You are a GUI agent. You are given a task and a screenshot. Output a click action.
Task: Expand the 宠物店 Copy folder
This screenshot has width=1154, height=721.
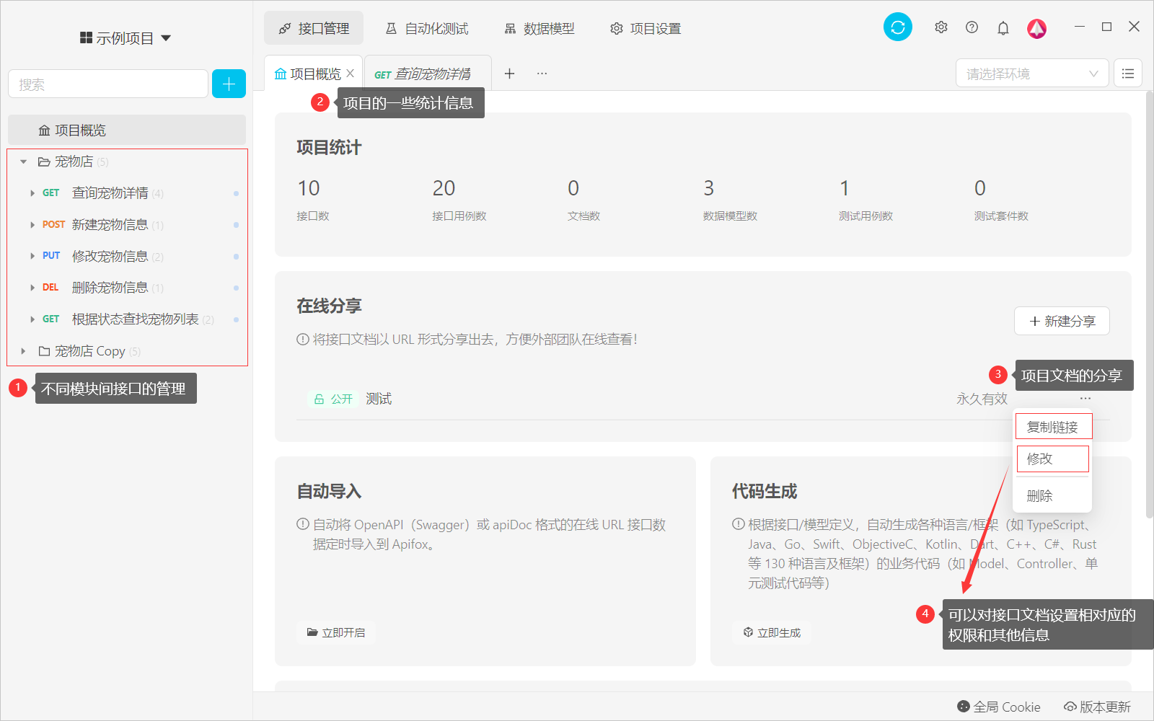tap(23, 351)
